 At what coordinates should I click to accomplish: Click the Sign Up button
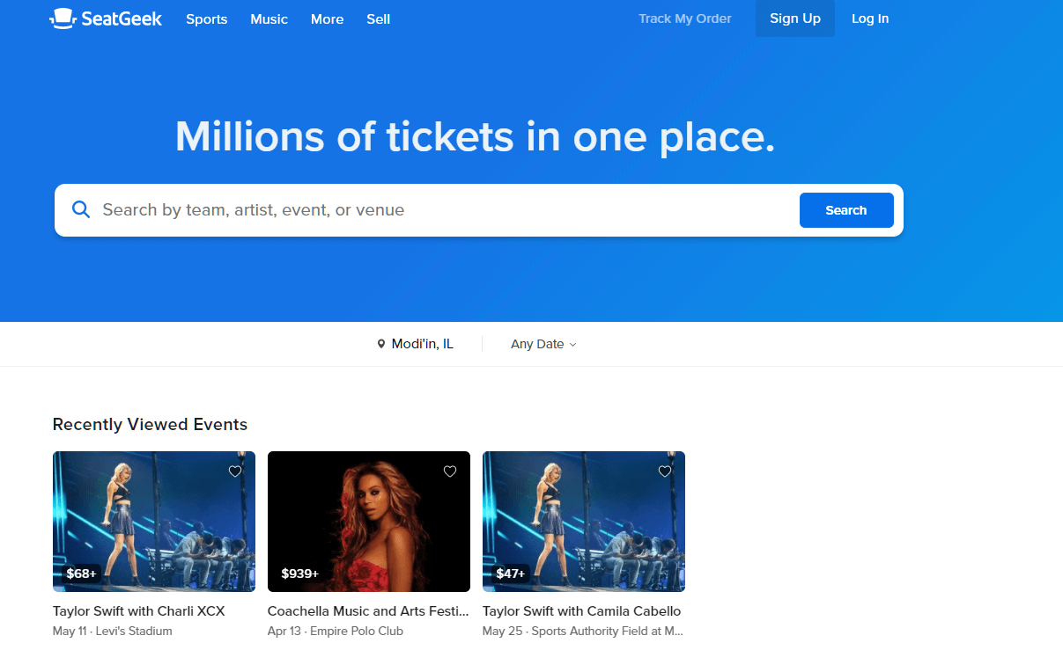coord(794,18)
